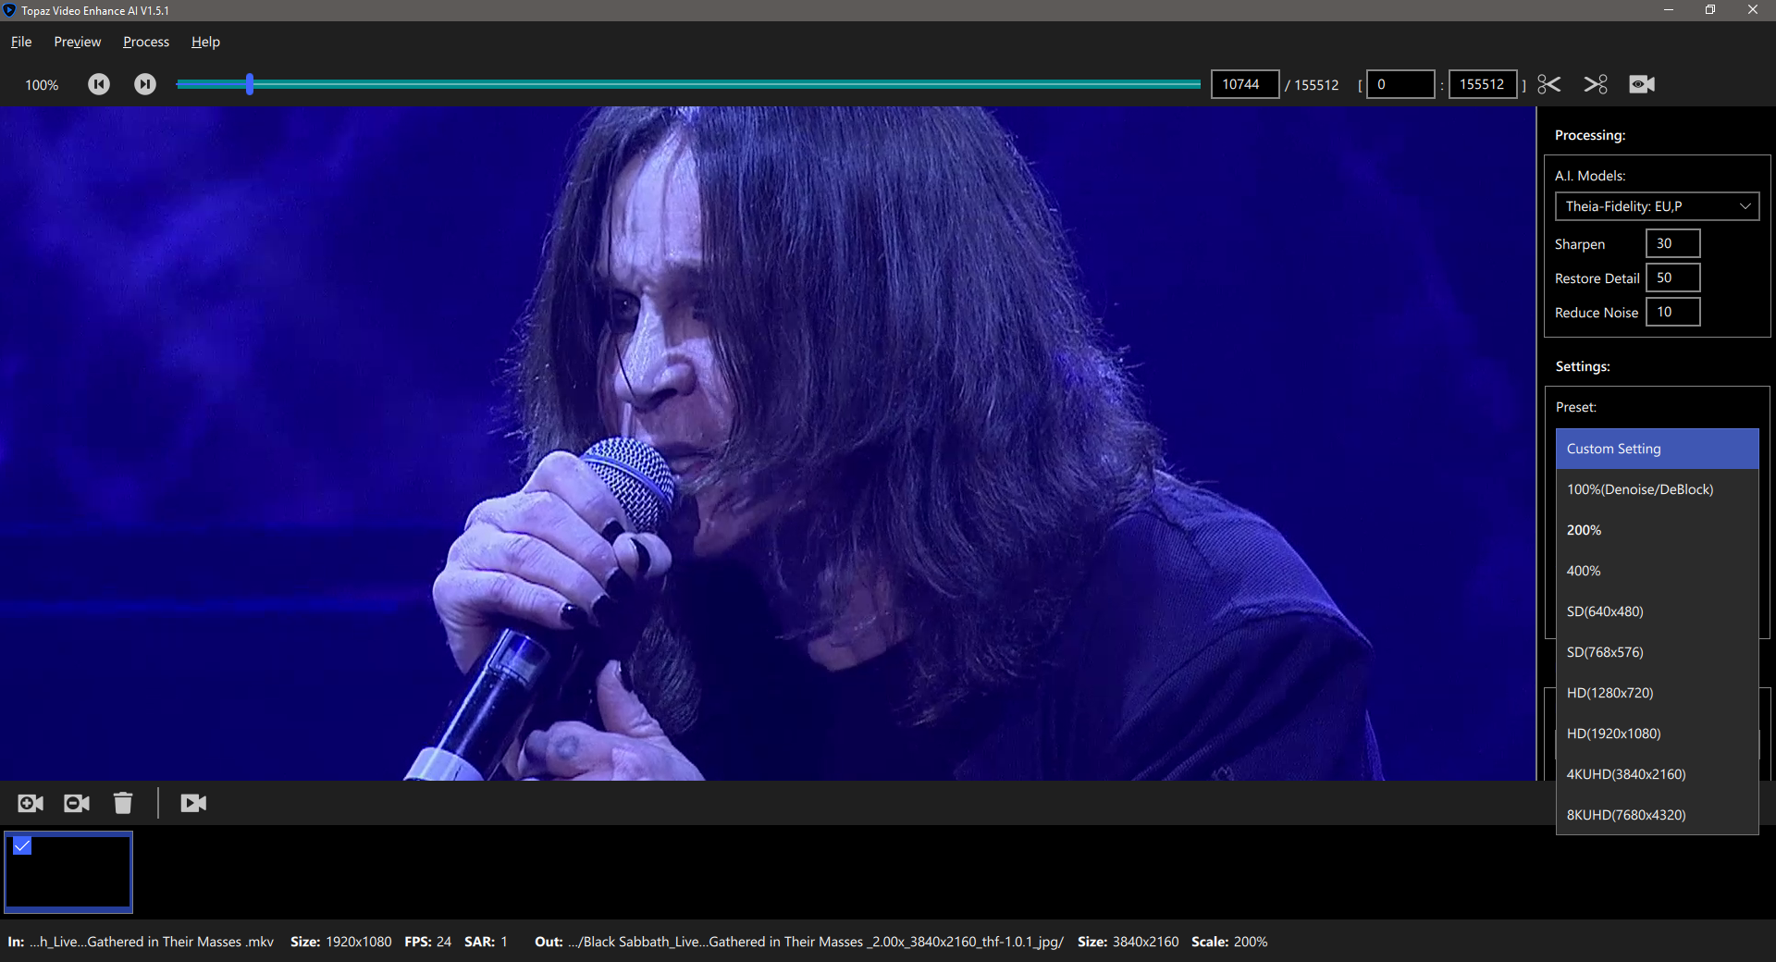Screen dimensions: 1776x962
Task: Delete videos with the trash icon
Action: 123,803
